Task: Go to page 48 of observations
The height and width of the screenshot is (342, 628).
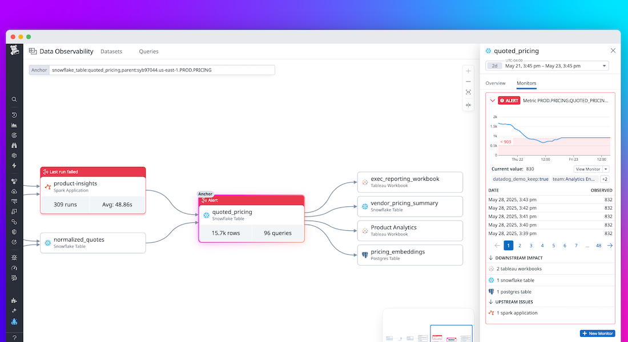Action: [x=598, y=246]
